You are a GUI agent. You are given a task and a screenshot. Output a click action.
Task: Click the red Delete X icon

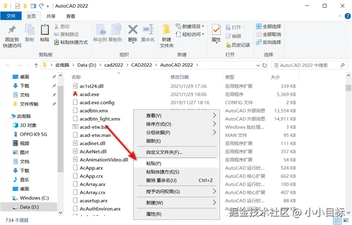133,30
